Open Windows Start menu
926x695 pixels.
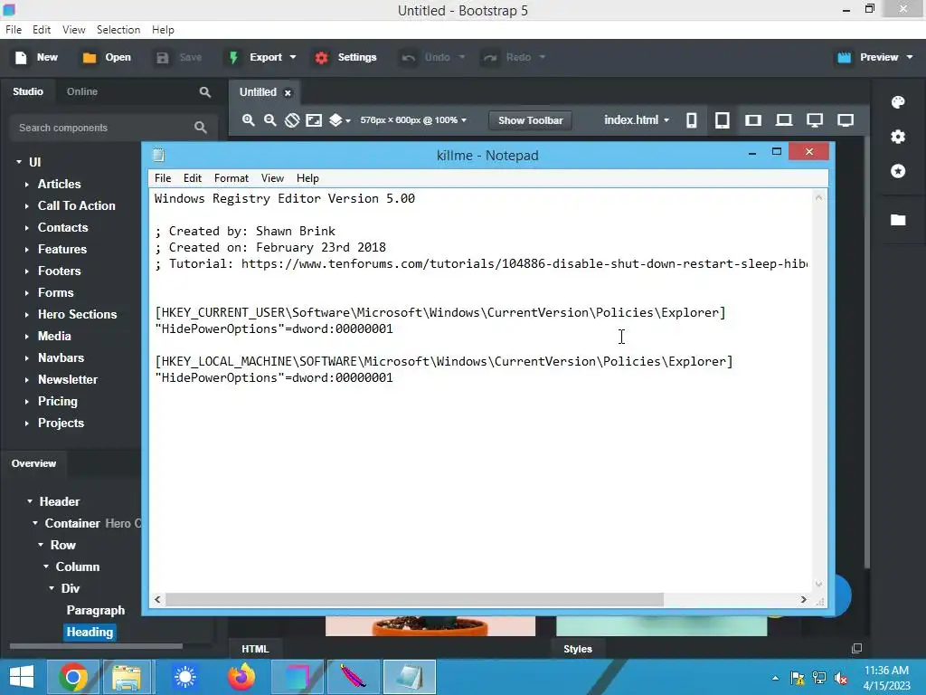(x=22, y=677)
